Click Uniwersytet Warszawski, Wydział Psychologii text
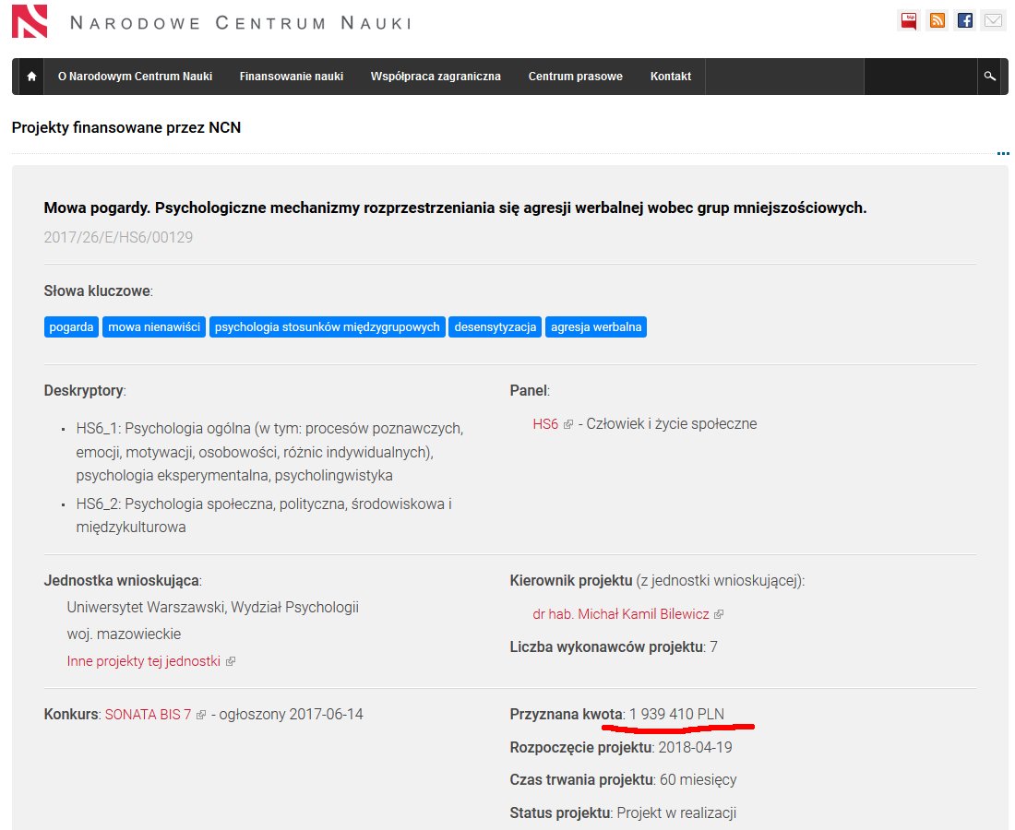1015x830 pixels. (213, 608)
